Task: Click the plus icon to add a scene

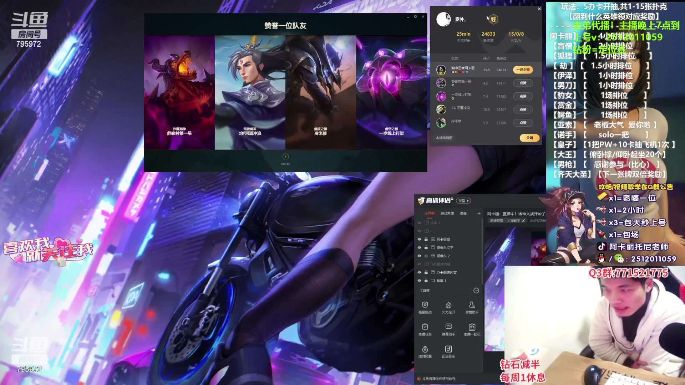Action: (x=479, y=213)
